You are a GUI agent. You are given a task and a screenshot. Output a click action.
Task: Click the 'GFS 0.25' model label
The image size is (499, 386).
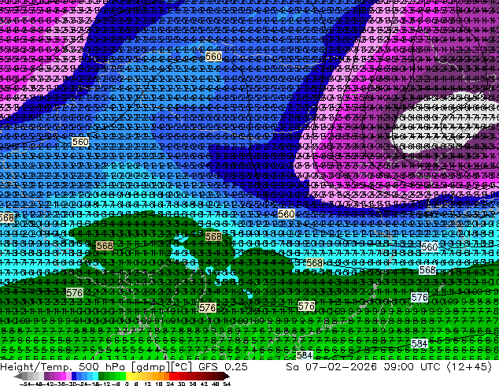(x=223, y=367)
